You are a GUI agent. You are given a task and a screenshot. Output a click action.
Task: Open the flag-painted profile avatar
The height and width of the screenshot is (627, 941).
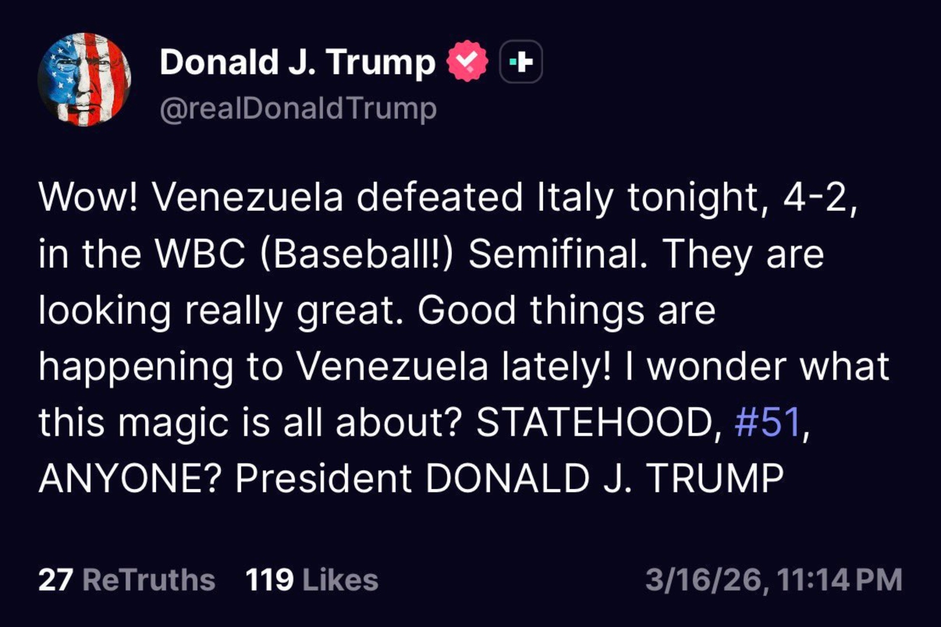pyautogui.click(x=84, y=79)
